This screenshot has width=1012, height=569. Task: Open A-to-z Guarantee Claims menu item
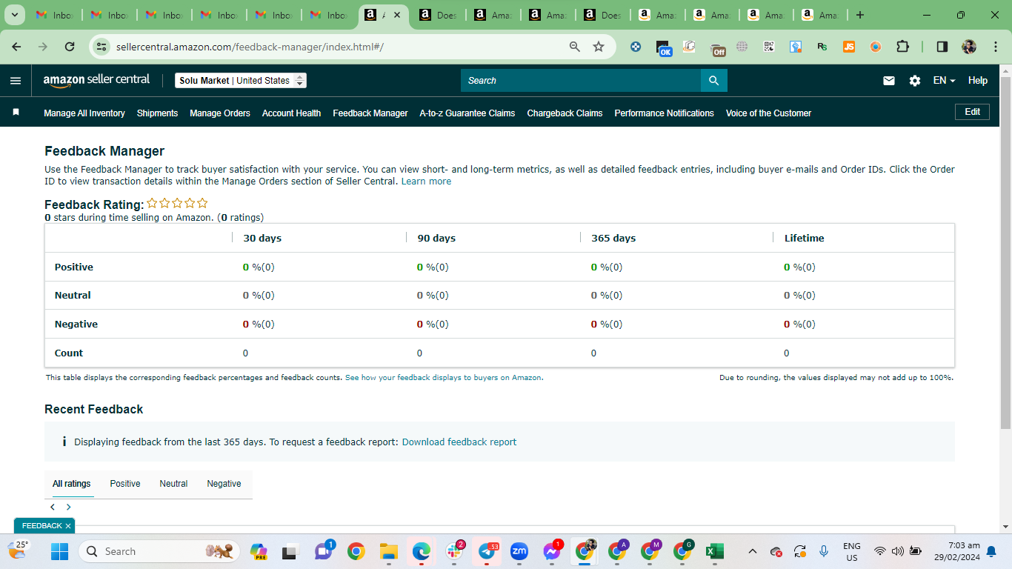click(467, 113)
